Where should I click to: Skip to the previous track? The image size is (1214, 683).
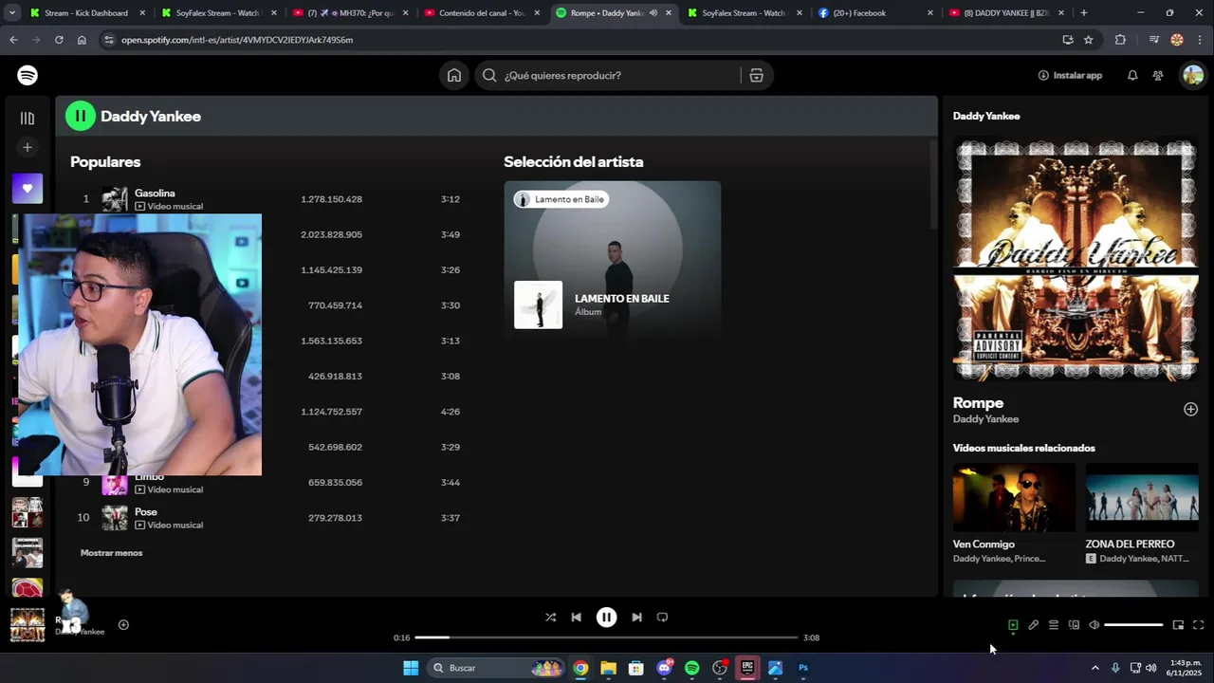click(x=576, y=617)
